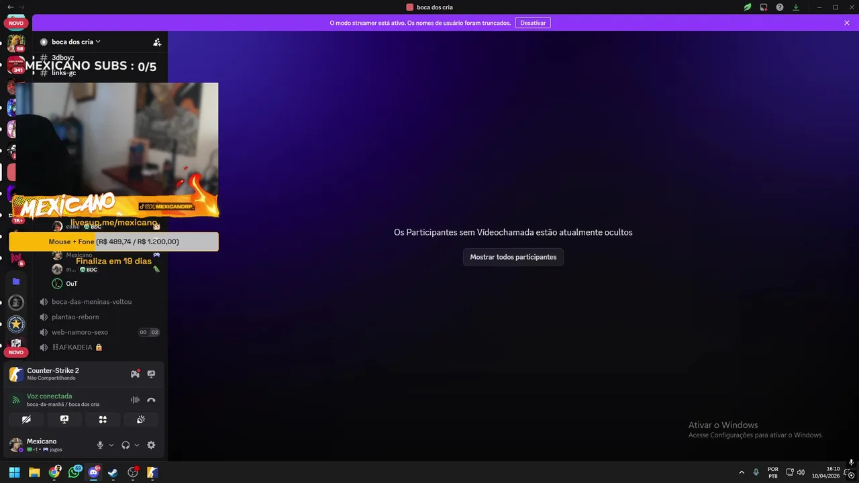Expand the microphone input options chevron
The height and width of the screenshot is (483, 859).
point(111,445)
